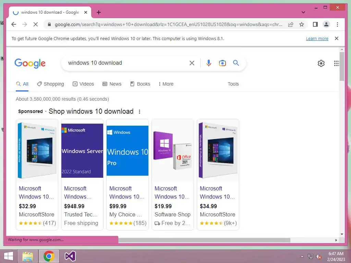Screen dimensions: 351x263
Task: Bookmark this page with star icon
Action: 302,24
